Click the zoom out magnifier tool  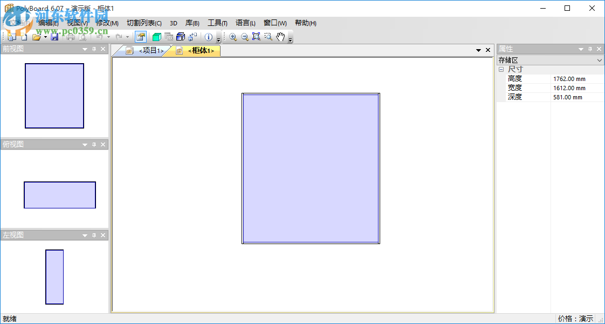click(x=244, y=36)
